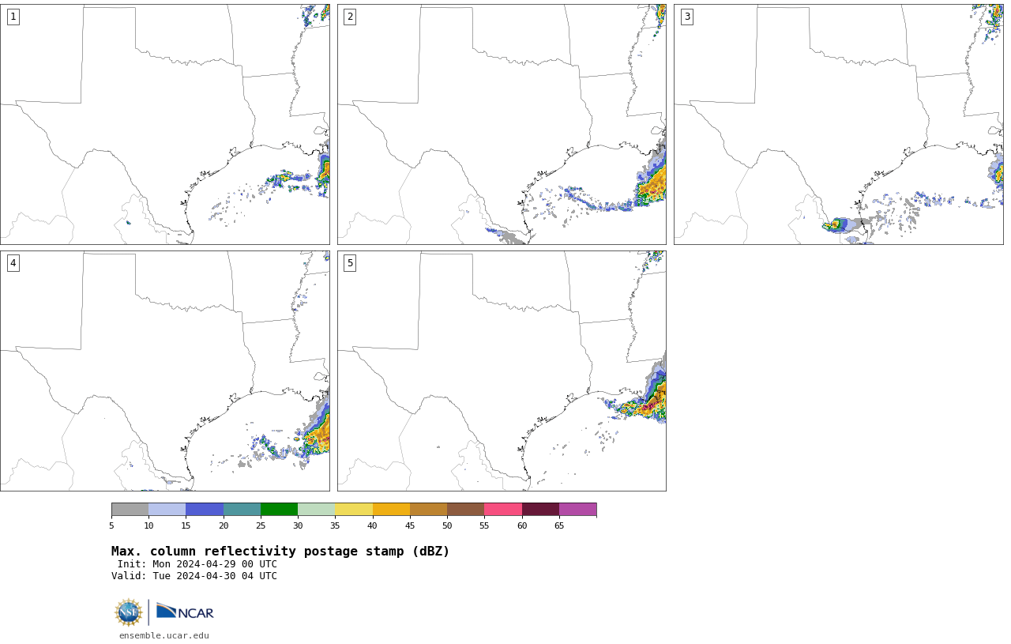Click the gray 5-10 dBZ color swatch
The width and height of the screenshot is (1011, 644).
pyautogui.click(x=130, y=509)
